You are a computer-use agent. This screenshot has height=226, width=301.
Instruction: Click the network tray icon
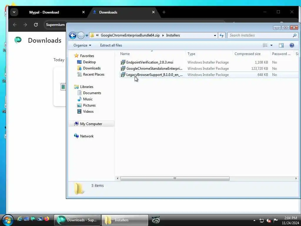(x=261, y=220)
